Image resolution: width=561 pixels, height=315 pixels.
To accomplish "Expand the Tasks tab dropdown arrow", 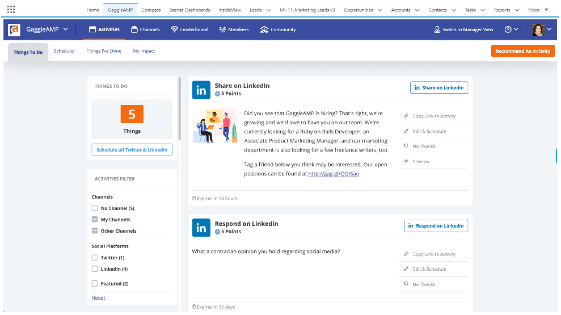I will pos(483,10).
